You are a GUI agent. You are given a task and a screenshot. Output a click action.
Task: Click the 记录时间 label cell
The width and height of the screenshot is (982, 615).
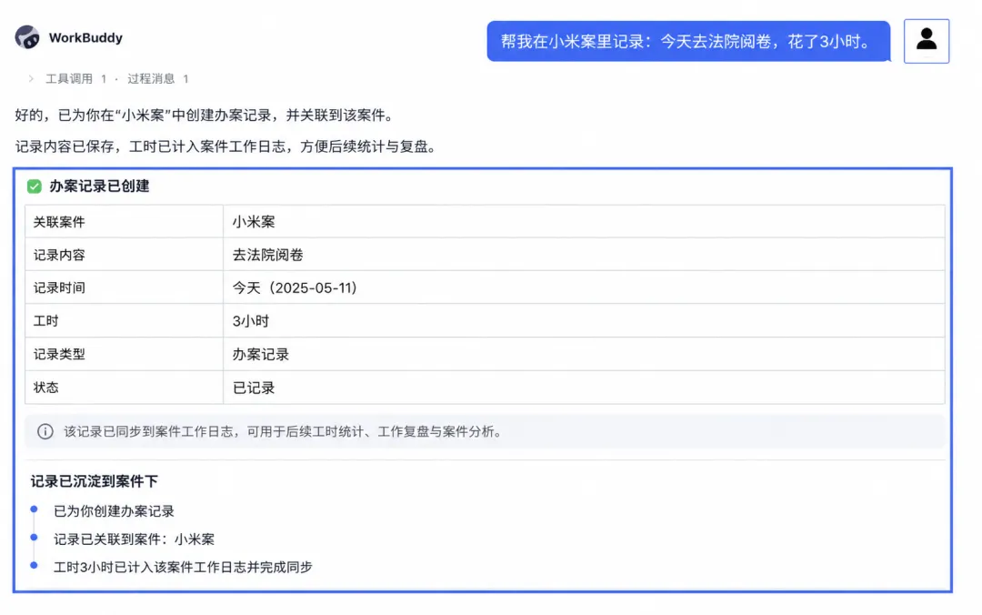[x=124, y=287]
